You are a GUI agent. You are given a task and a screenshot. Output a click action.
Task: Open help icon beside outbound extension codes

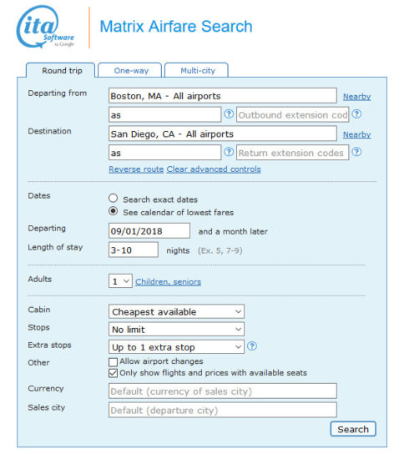356,113
